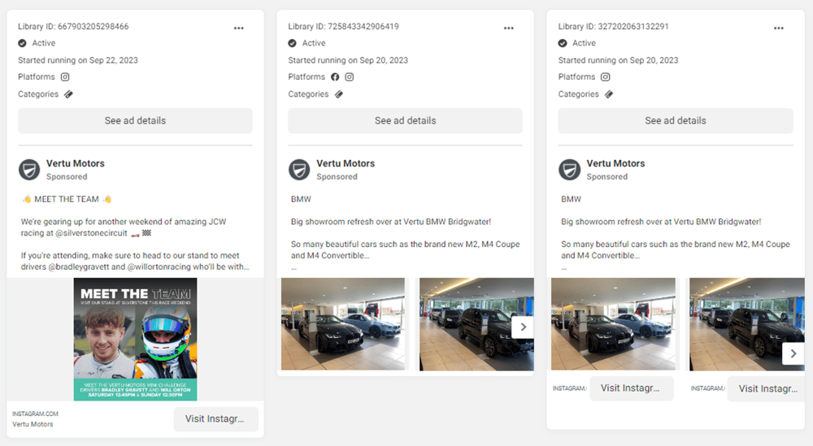813x446 pixels.
Task: Click first Visit Instagram button on ad 327202063132291
Action: tap(631, 388)
